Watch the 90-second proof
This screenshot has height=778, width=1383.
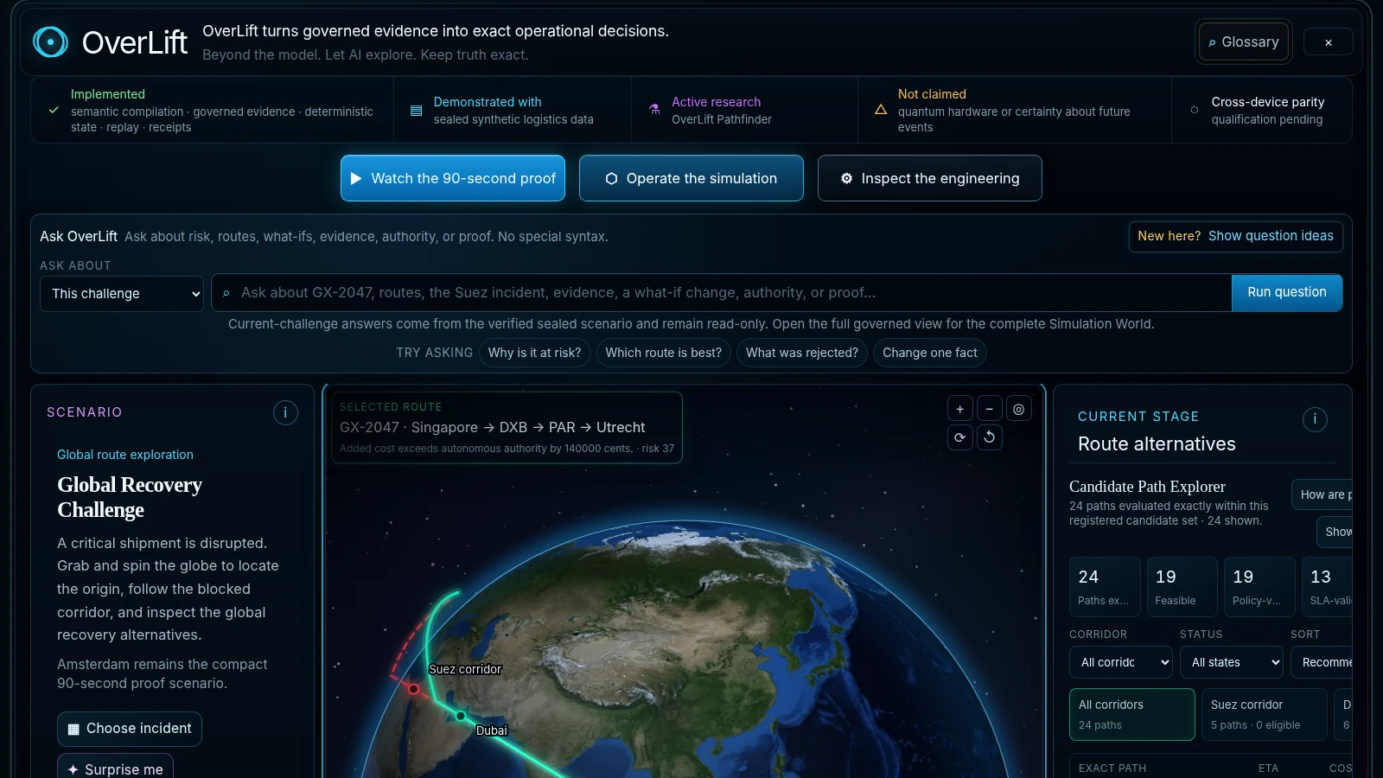tap(453, 178)
